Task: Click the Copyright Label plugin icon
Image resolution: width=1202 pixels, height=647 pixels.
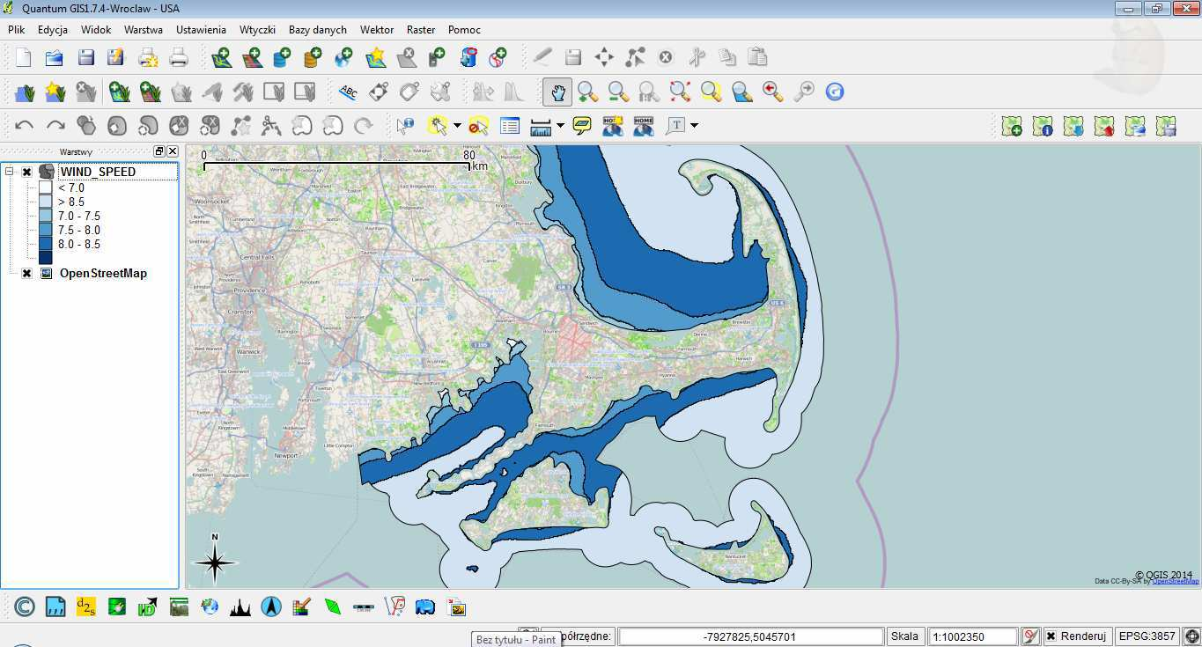Action: (25, 607)
